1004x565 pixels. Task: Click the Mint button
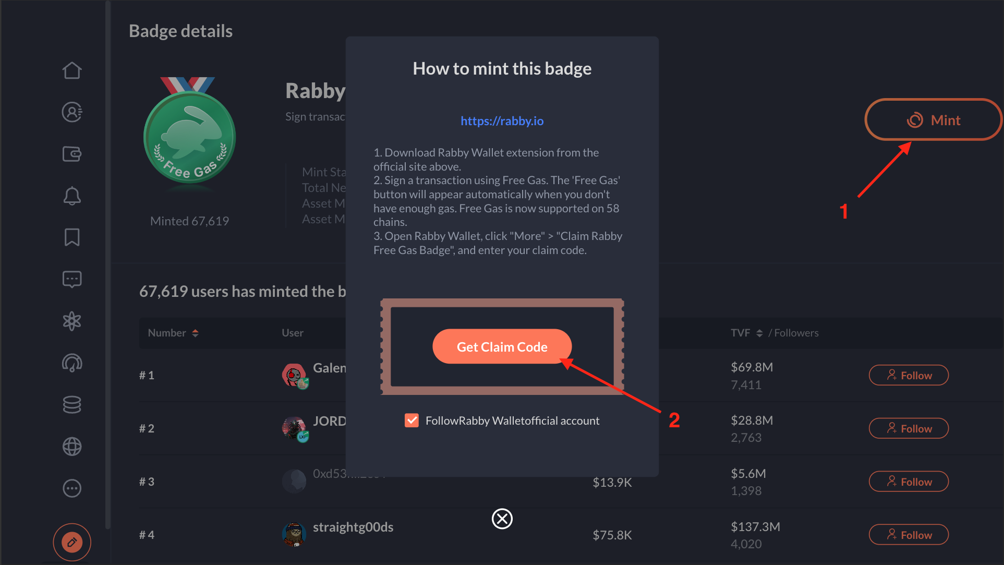933,119
